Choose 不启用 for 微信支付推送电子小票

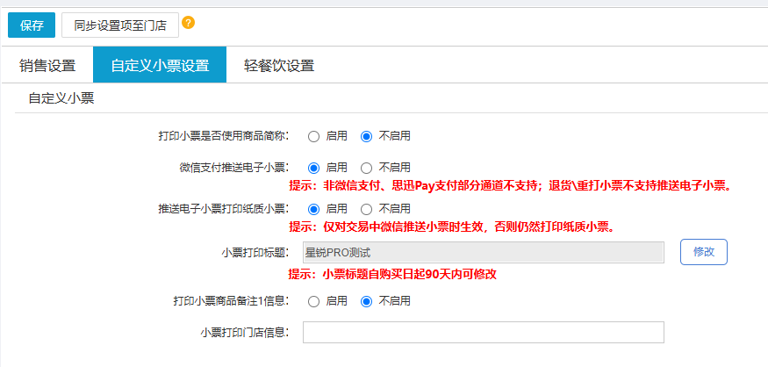(x=366, y=168)
